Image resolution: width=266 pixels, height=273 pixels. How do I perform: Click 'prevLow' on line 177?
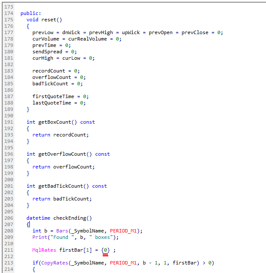click(43, 32)
